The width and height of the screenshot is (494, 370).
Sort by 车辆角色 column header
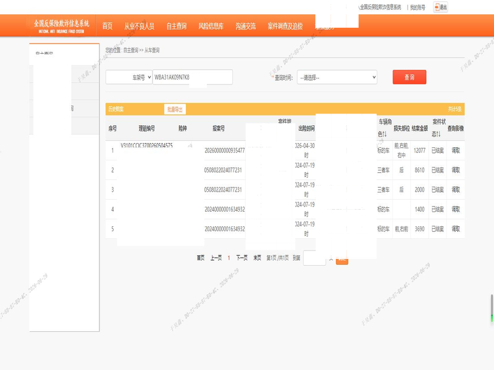(385, 128)
